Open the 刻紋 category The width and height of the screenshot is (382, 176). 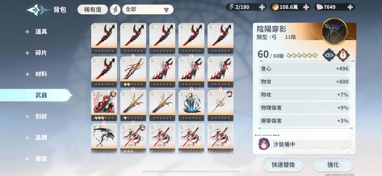41,116
